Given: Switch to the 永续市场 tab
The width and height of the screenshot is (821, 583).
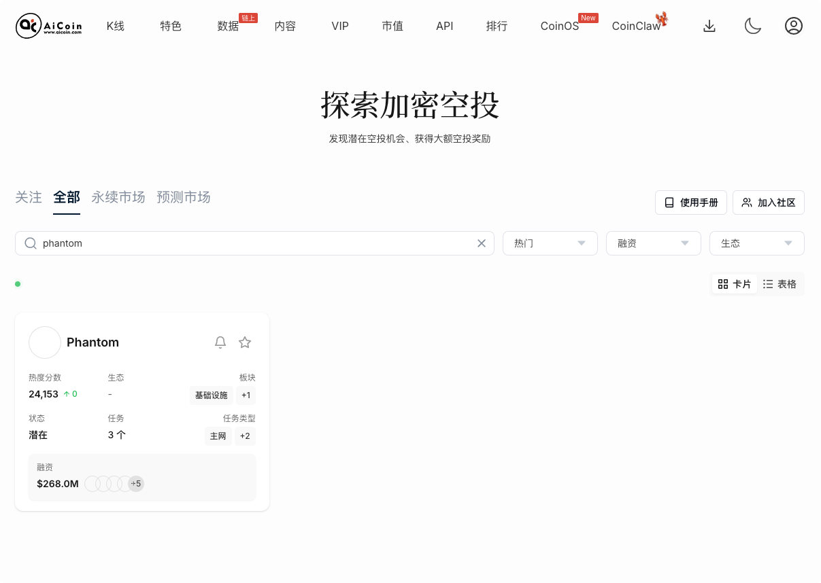Looking at the screenshot, I should click(x=118, y=197).
